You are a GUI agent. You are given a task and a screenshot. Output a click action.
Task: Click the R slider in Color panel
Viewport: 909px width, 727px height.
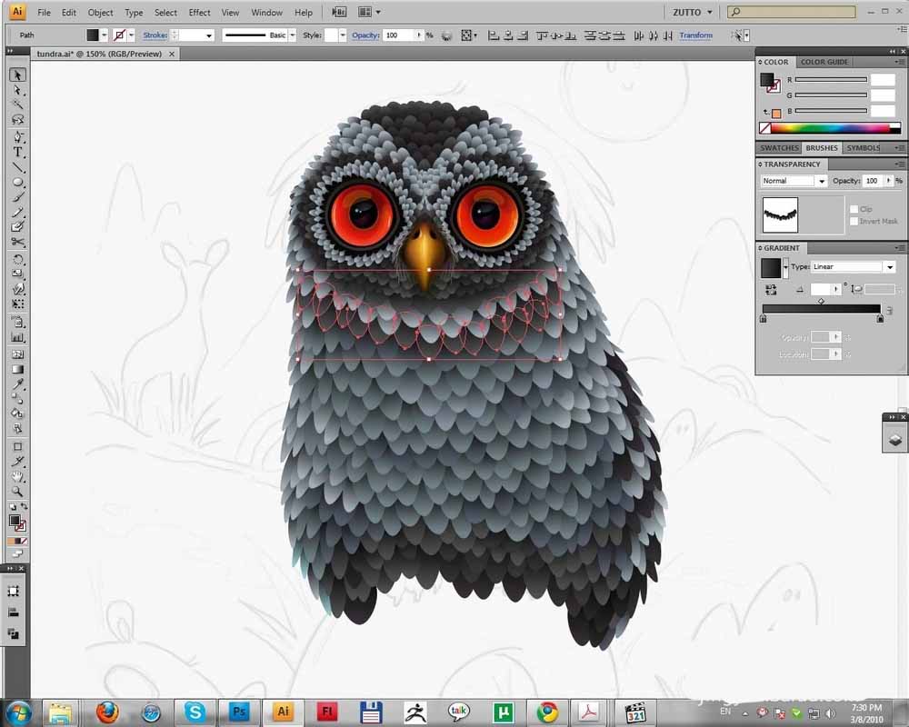click(831, 79)
